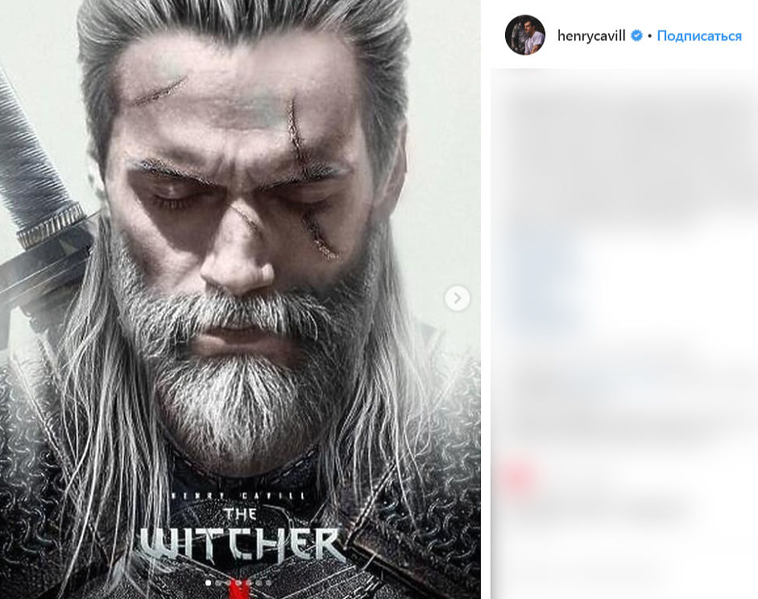The image size is (758, 599).
Task: Select the third carousel dot
Action: (229, 582)
